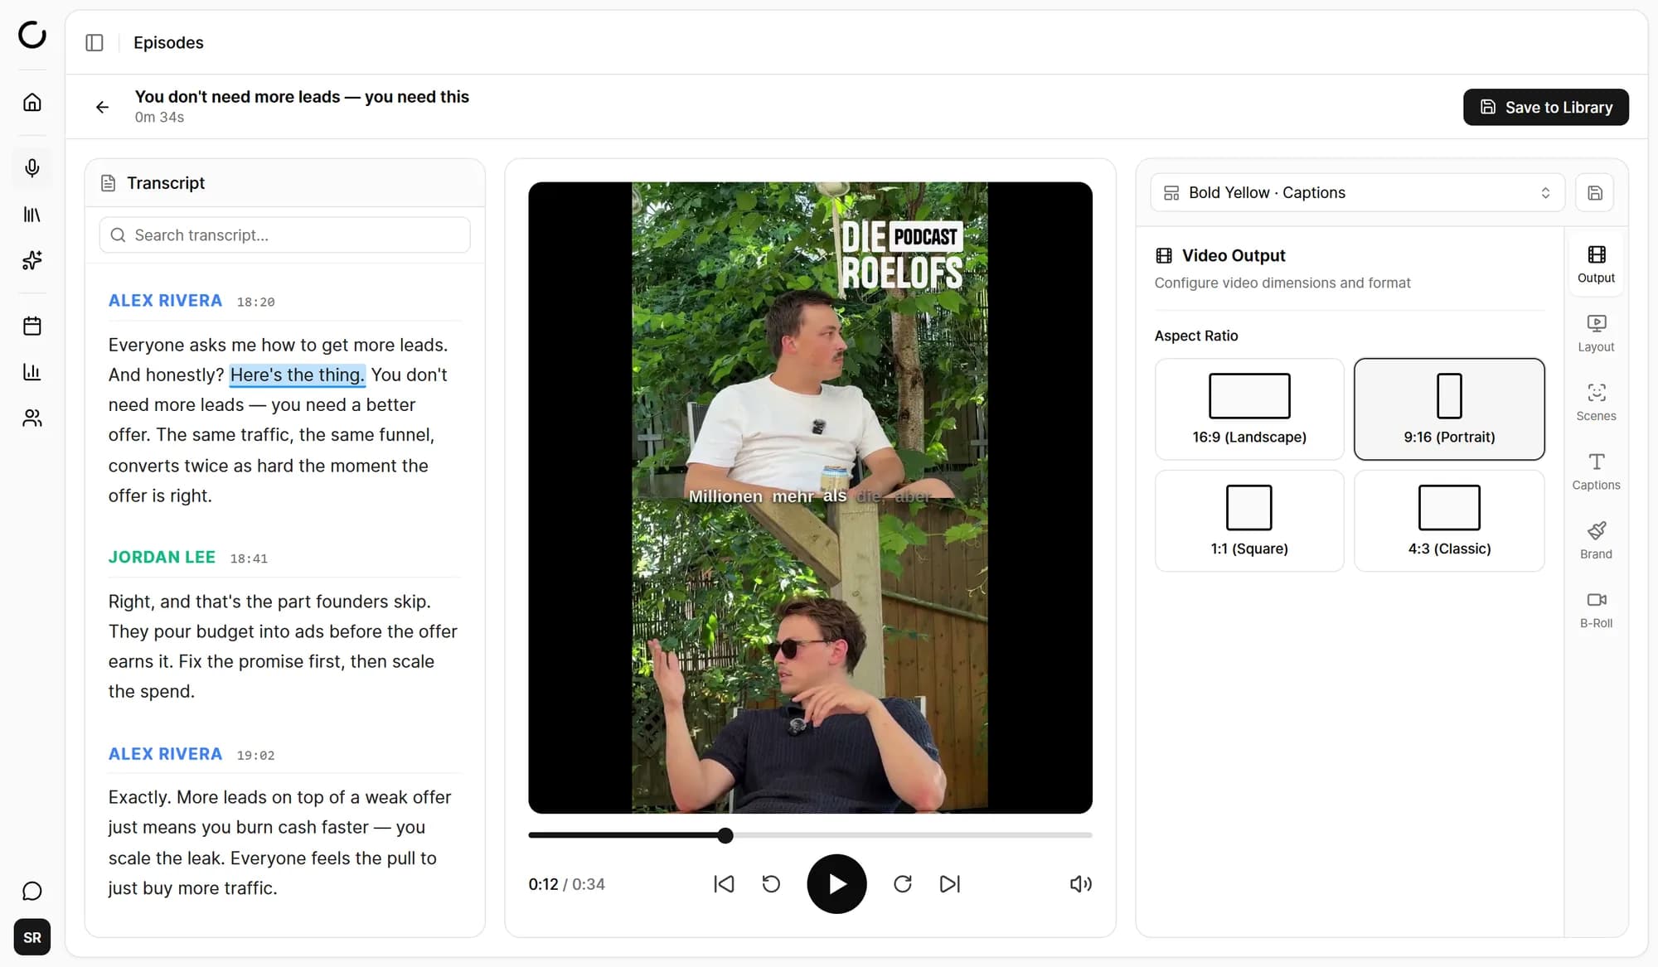This screenshot has height=967, width=1658.
Task: Open the team users sidebar icon
Action: (x=32, y=418)
